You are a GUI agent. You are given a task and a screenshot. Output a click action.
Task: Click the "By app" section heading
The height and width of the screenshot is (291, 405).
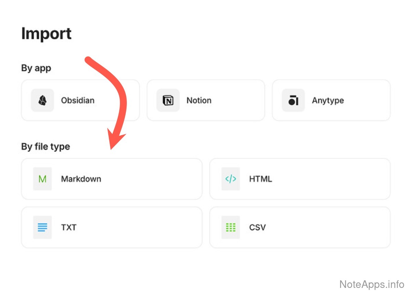[36, 68]
